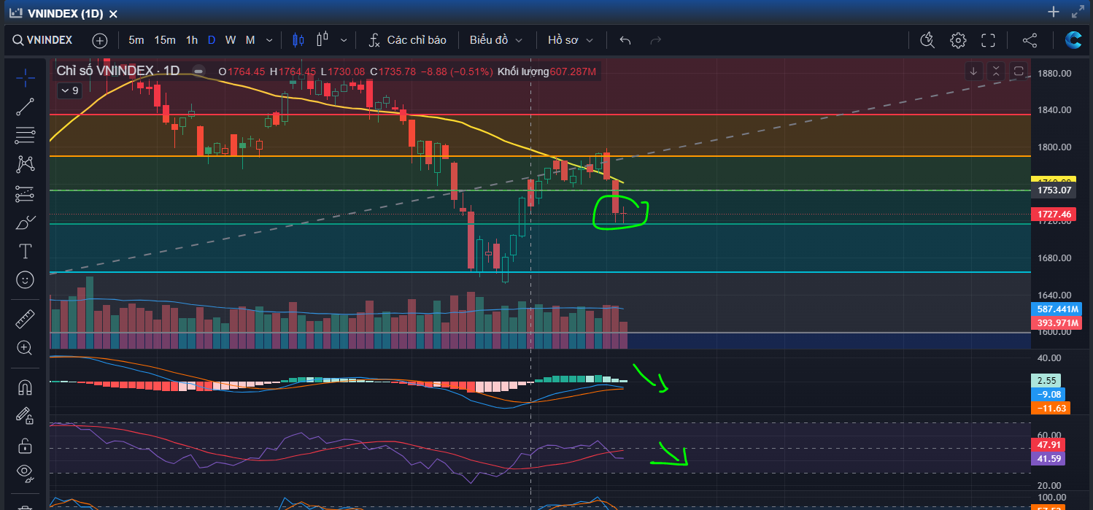The height and width of the screenshot is (510, 1093).
Task: Click the blue C logo icon
Action: click(x=1073, y=40)
